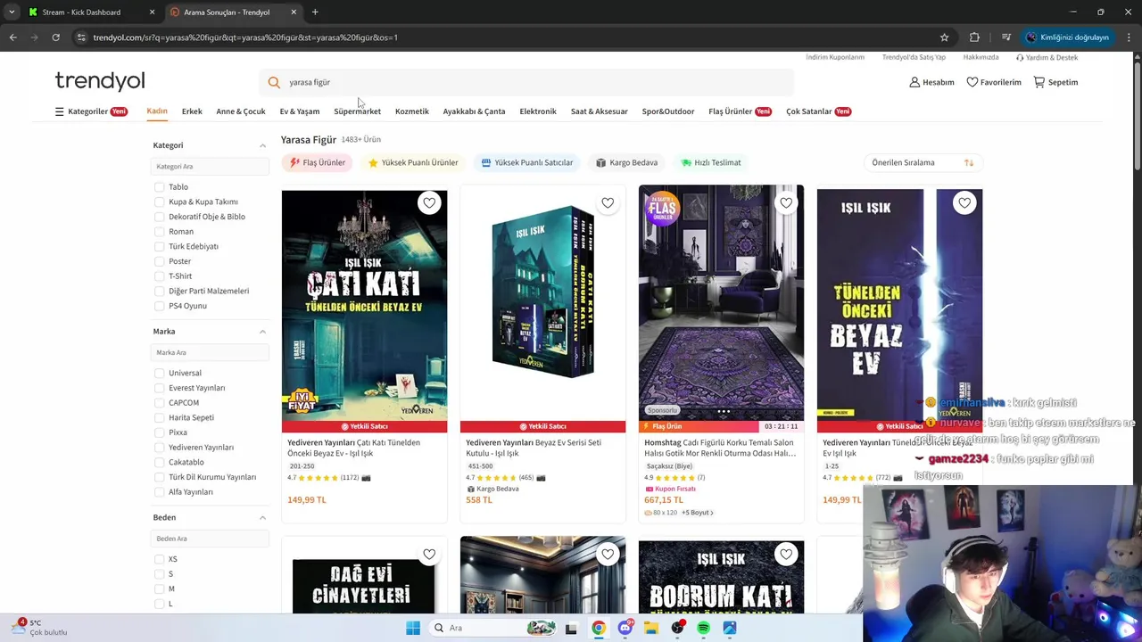The height and width of the screenshot is (642, 1142).
Task: Check the Poster category filter
Action: pos(159,261)
